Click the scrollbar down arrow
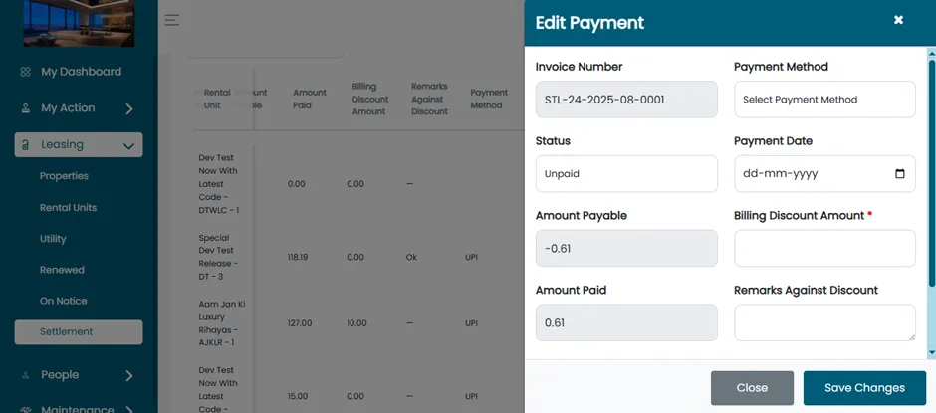 pos(931,352)
